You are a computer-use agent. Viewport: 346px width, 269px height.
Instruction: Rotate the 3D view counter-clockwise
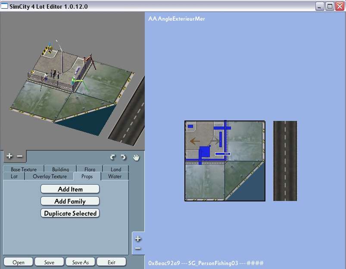(x=113, y=157)
